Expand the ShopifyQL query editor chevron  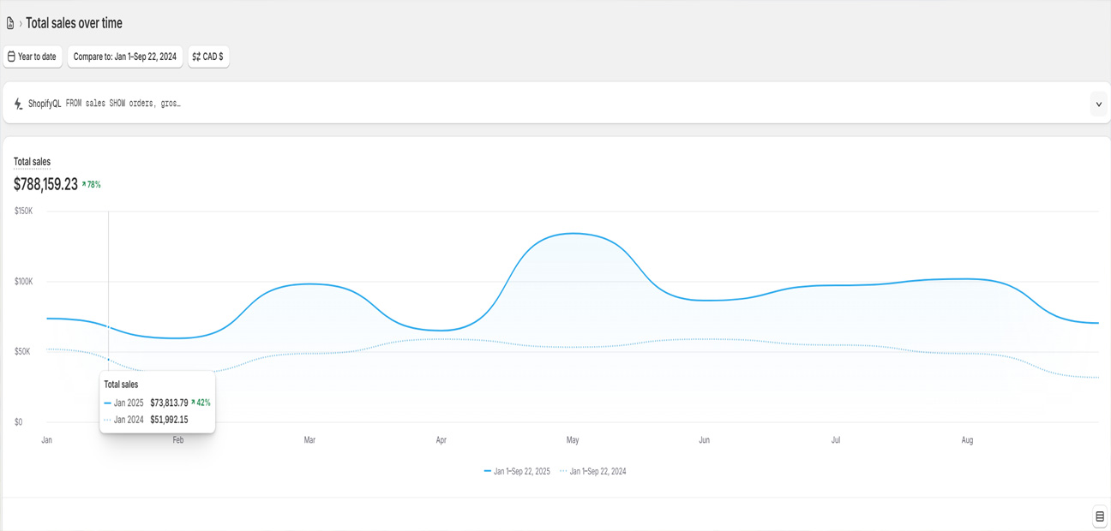tap(1098, 104)
